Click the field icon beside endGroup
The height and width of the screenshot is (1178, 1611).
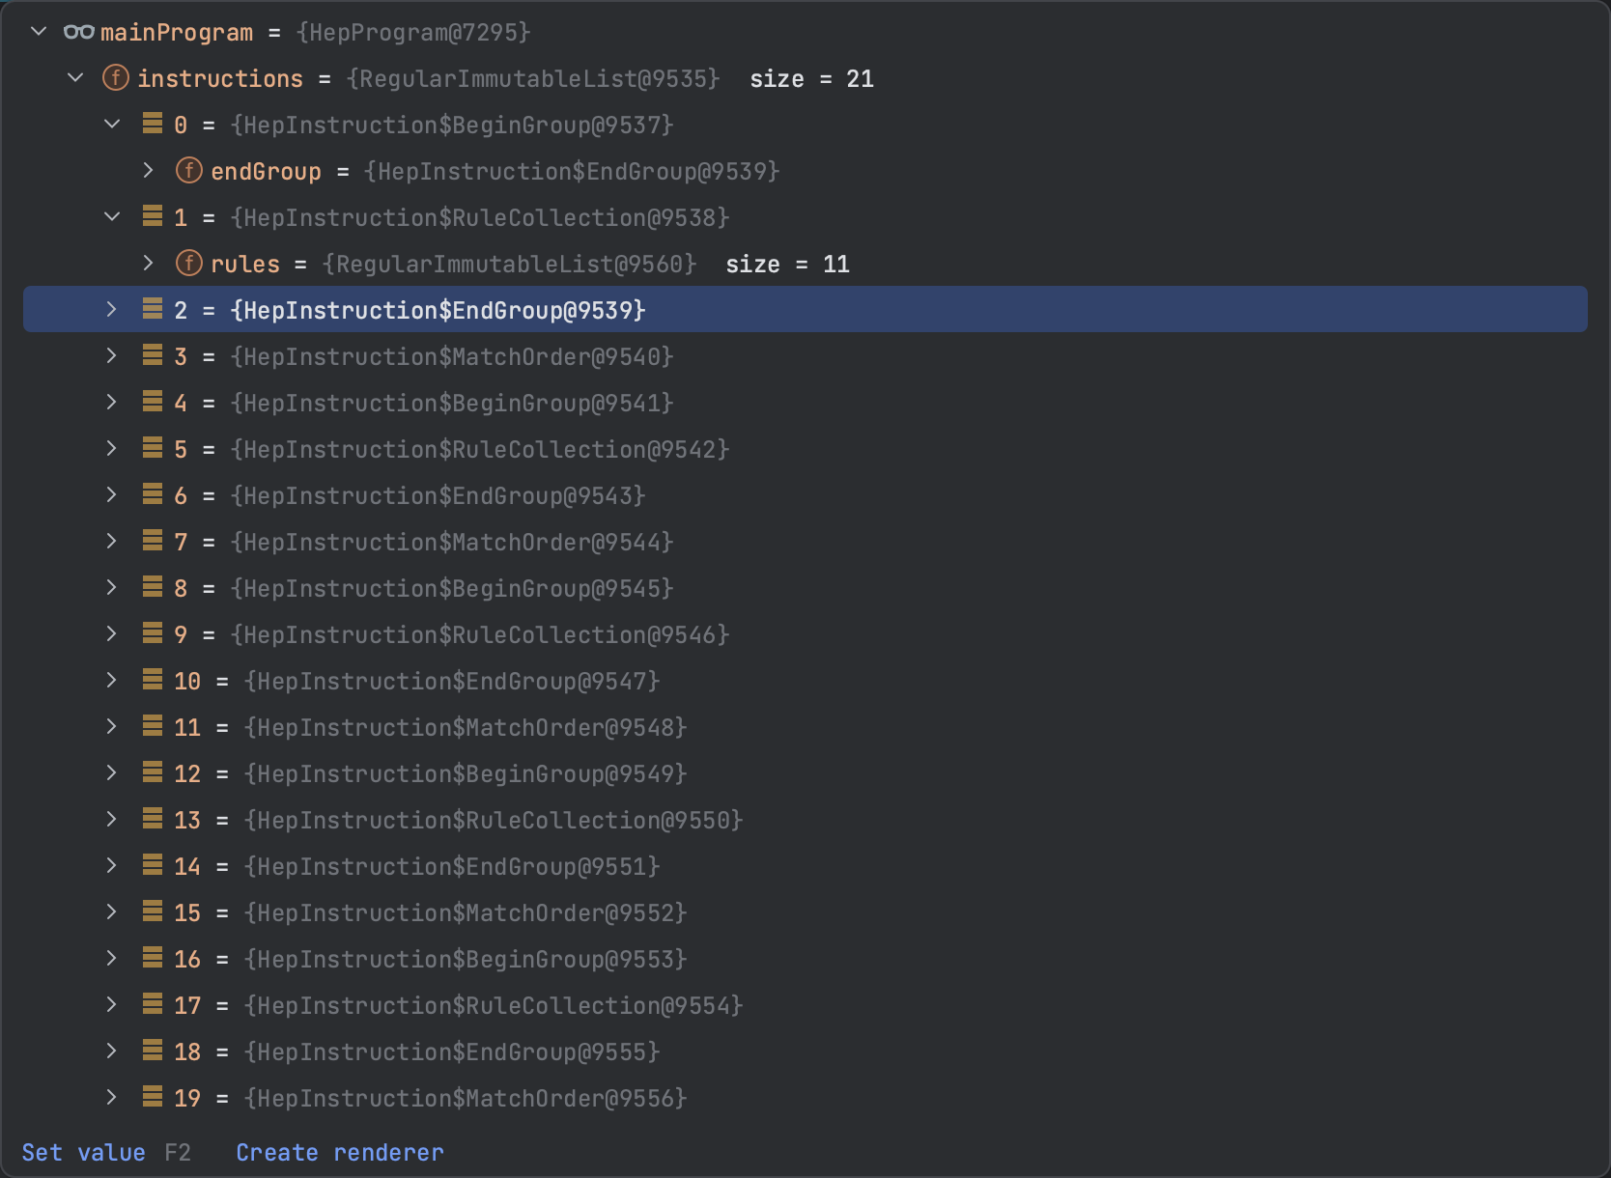[189, 171]
